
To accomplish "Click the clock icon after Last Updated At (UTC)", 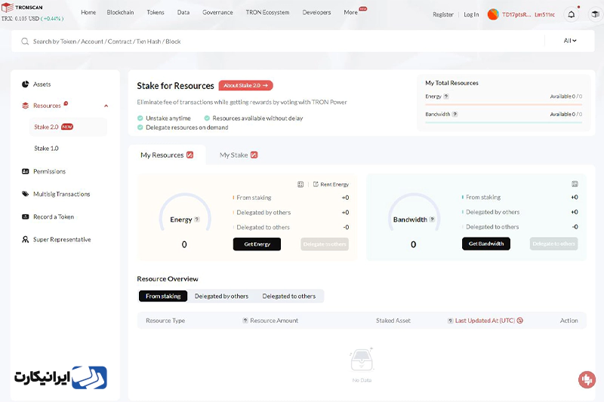I will (x=520, y=321).
